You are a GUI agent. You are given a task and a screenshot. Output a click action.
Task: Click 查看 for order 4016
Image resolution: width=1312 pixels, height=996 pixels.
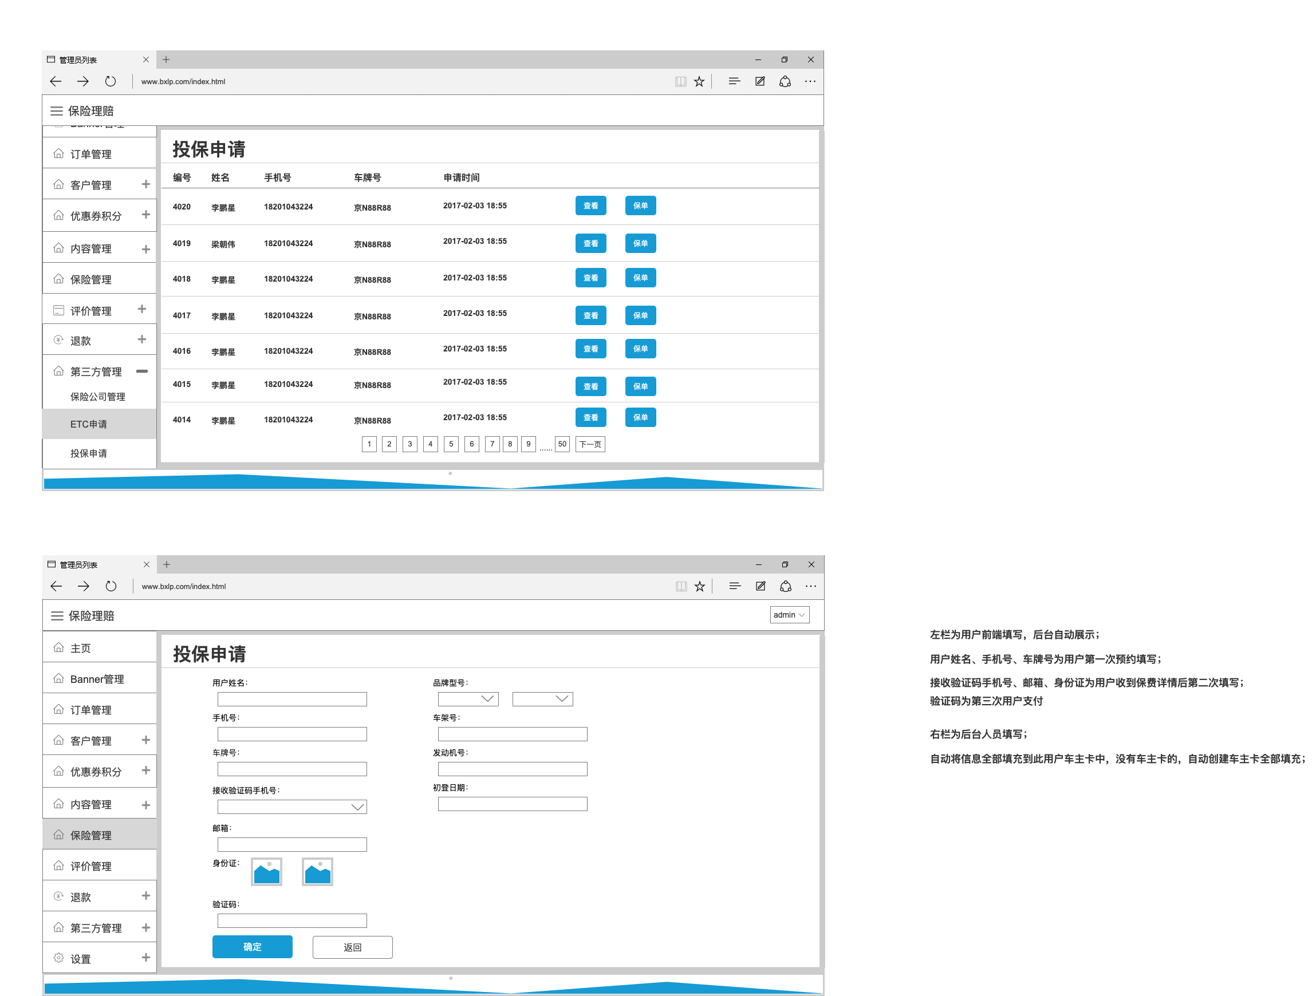click(x=591, y=349)
